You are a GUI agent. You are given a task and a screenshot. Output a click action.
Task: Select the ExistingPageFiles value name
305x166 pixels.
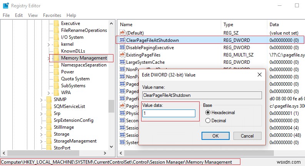(x=143, y=55)
